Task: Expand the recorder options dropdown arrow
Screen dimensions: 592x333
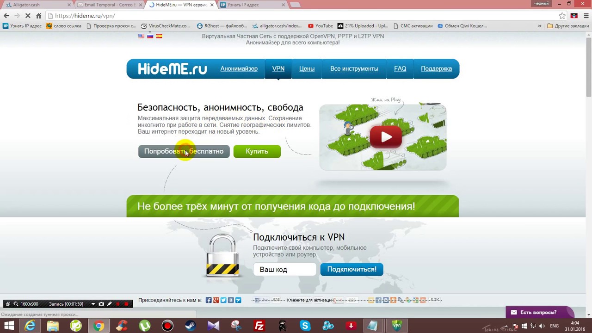Action: coord(93,304)
